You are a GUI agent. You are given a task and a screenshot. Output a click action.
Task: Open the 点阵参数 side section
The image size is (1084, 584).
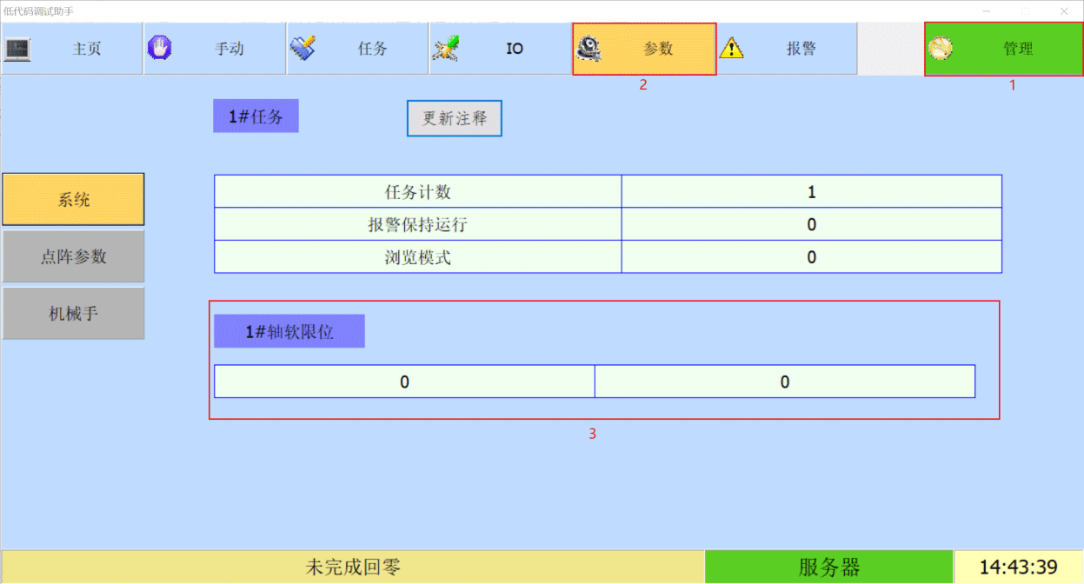(74, 256)
